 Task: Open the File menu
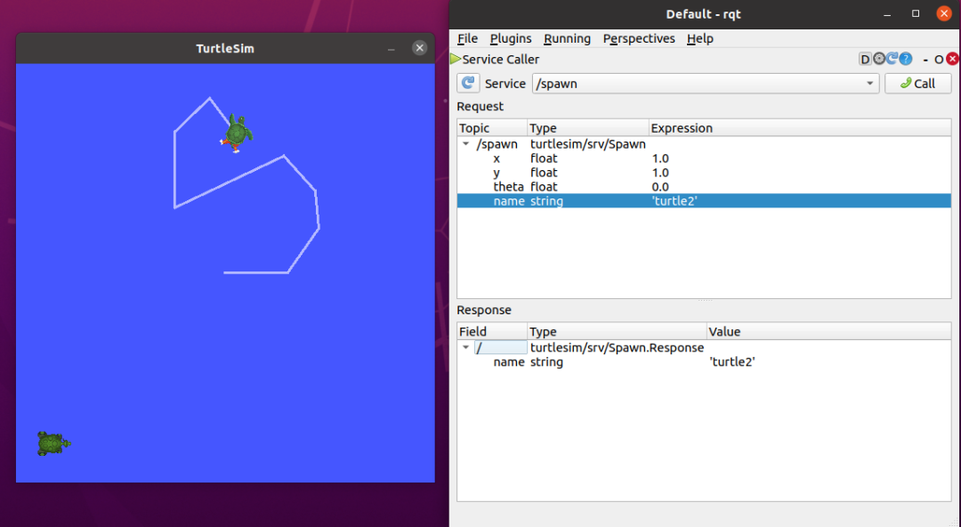[468, 38]
